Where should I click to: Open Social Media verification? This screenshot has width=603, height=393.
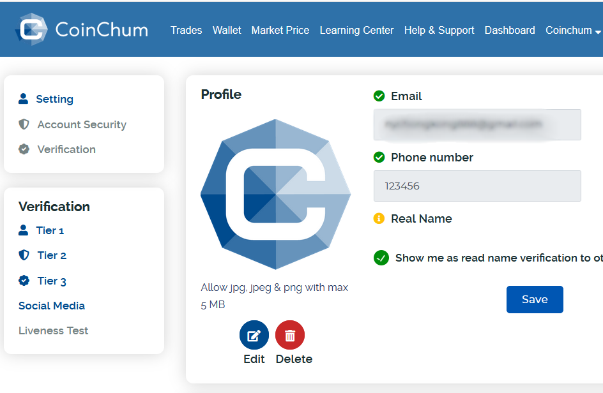pos(51,306)
